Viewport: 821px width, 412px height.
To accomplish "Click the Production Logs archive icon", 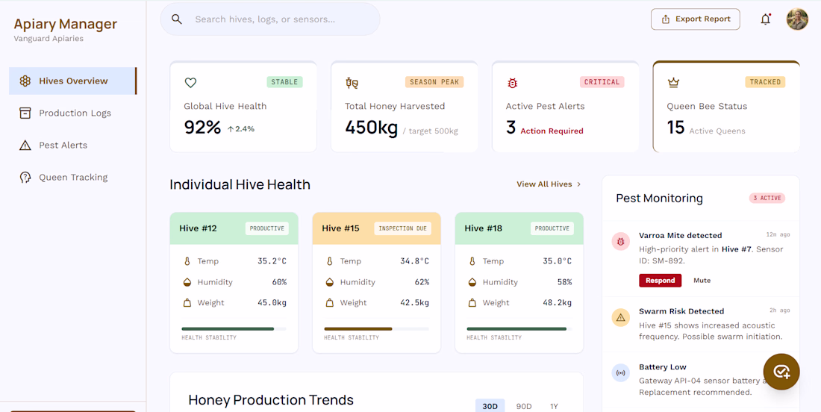I will pyautogui.click(x=25, y=113).
